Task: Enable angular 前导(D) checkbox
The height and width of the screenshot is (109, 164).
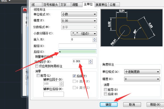Action: 106,89
